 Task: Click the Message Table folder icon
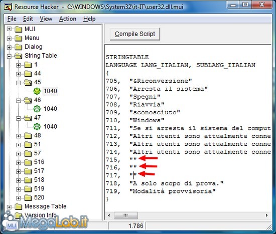[x=18, y=207]
